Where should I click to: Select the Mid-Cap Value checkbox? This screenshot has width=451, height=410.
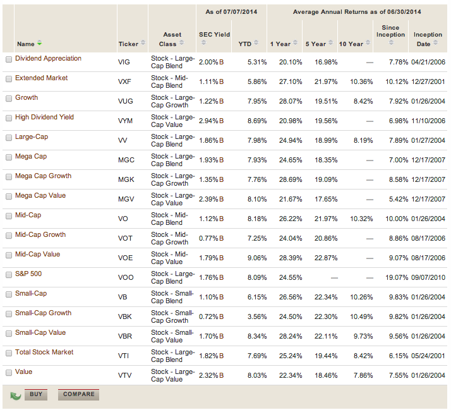[9, 255]
